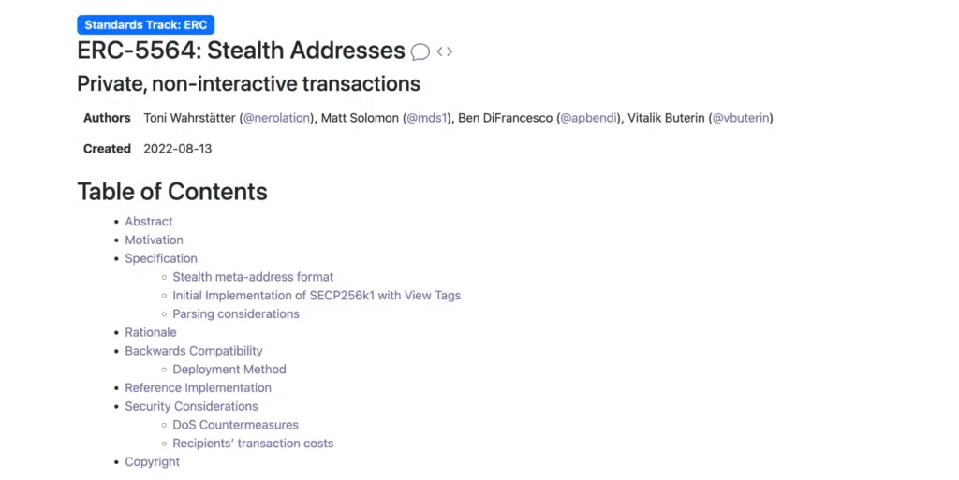This screenshot has width=959, height=480.
Task: Go to the Motivation section
Action: click(154, 240)
